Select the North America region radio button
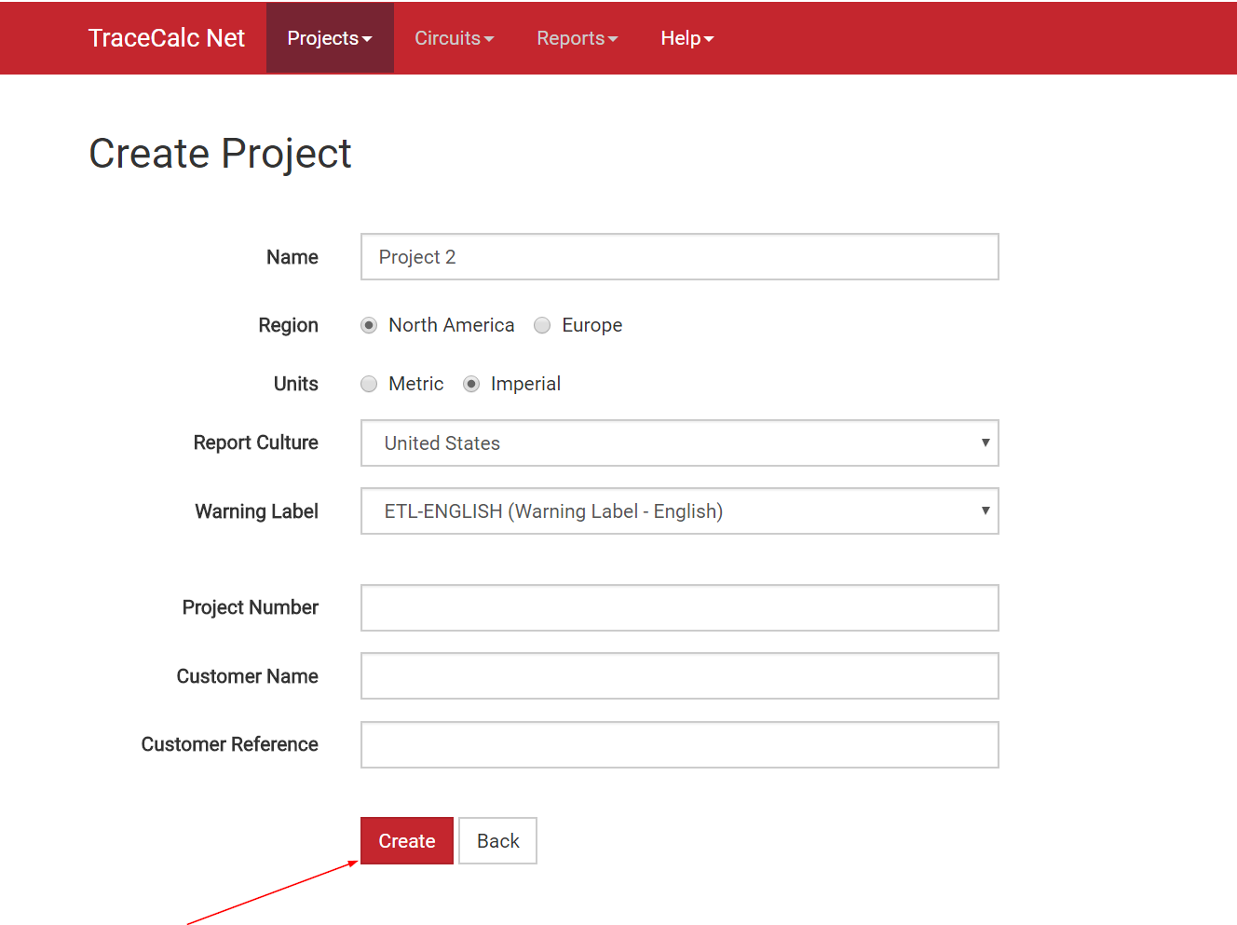The image size is (1237, 925). [370, 325]
